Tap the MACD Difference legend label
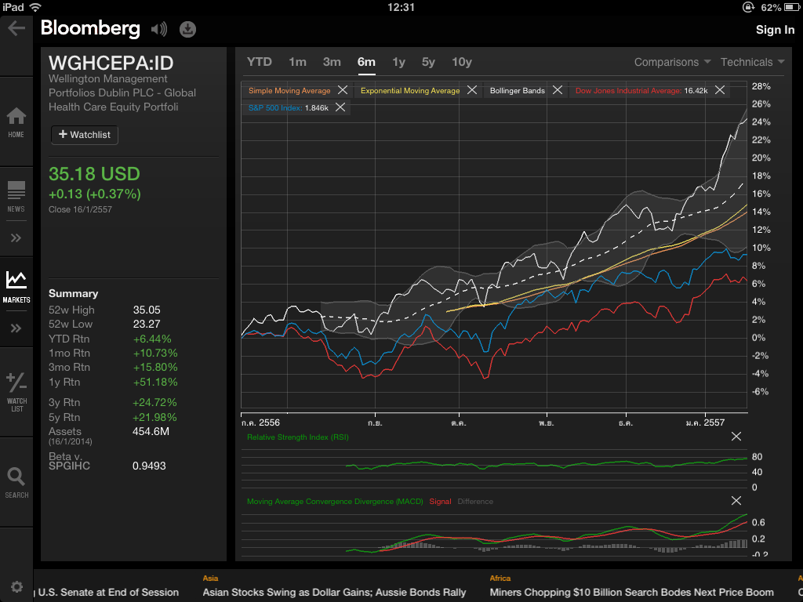 tap(475, 502)
